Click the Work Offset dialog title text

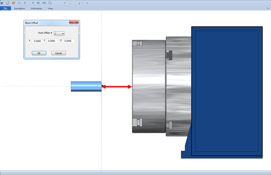click(31, 23)
